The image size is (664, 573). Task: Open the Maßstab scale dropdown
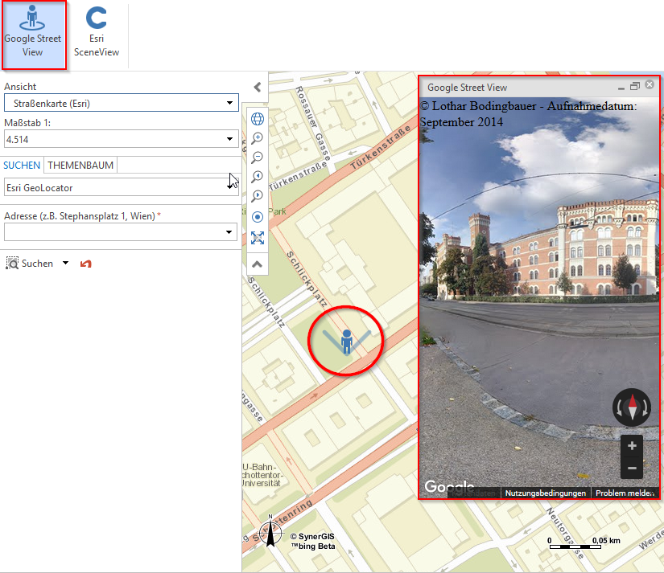point(230,138)
